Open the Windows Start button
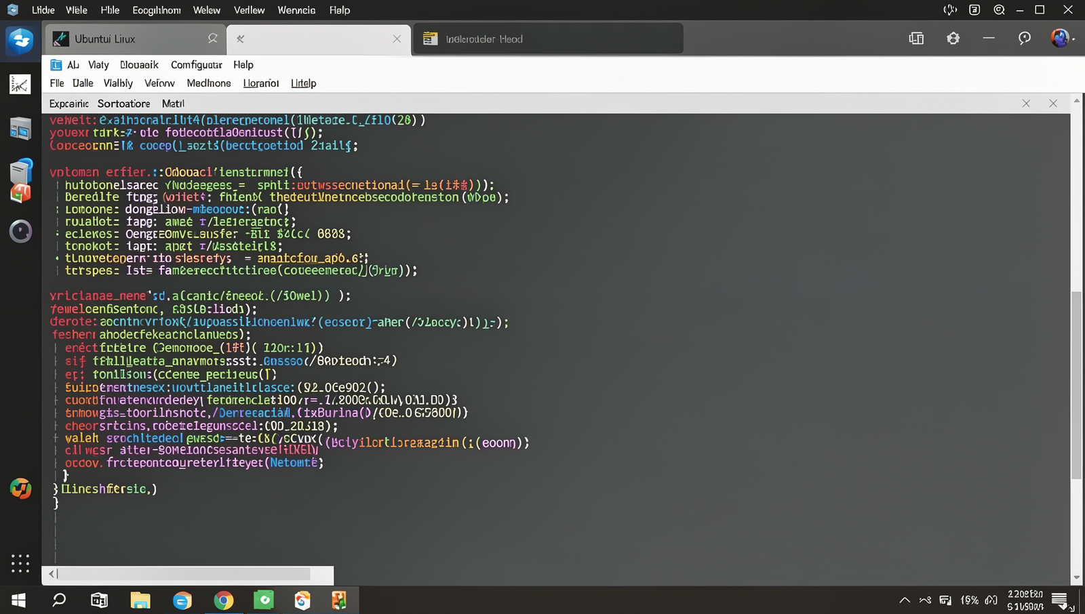Image resolution: width=1085 pixels, height=614 pixels. tap(18, 600)
